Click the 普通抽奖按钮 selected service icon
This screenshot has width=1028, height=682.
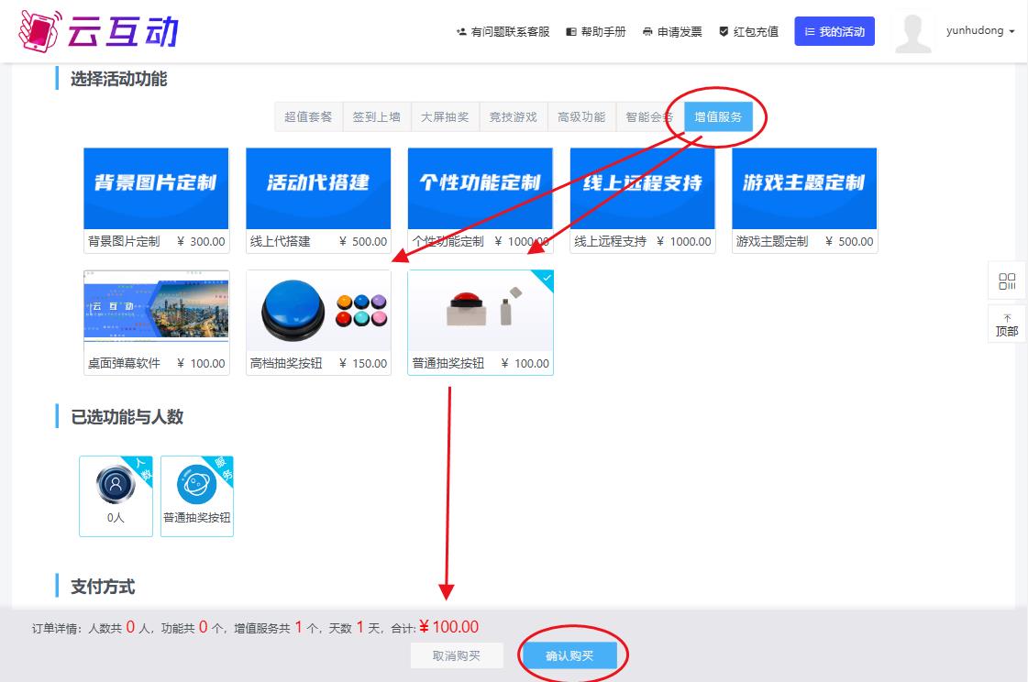click(x=196, y=486)
